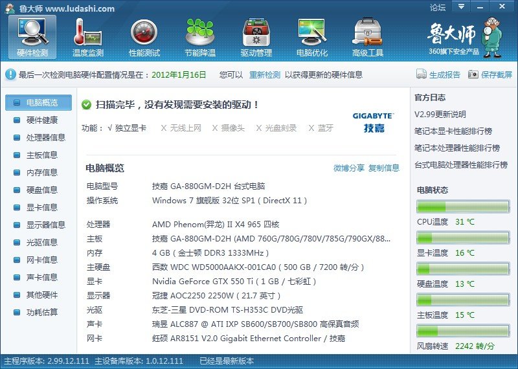Click the 生成报告 report icon
This screenshot has width=518, height=369.
422,74
